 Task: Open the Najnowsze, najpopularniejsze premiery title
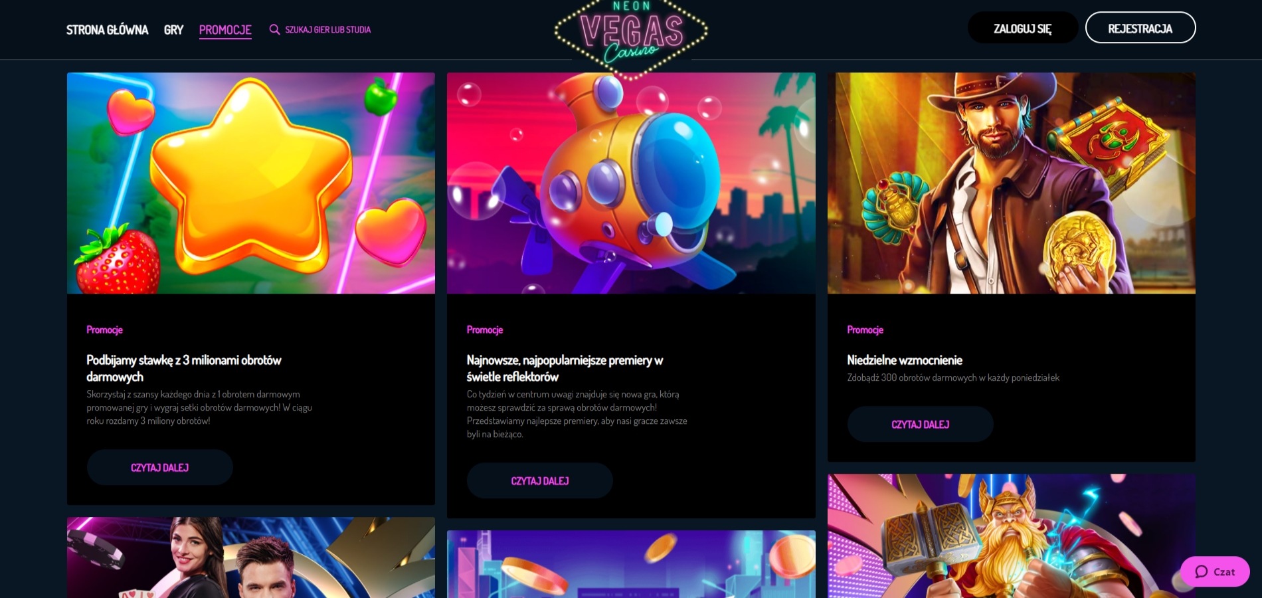pos(565,368)
